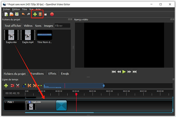The height and width of the screenshot is (117, 176).
Task: Switch to the Transitions tab
Action: [37, 74]
